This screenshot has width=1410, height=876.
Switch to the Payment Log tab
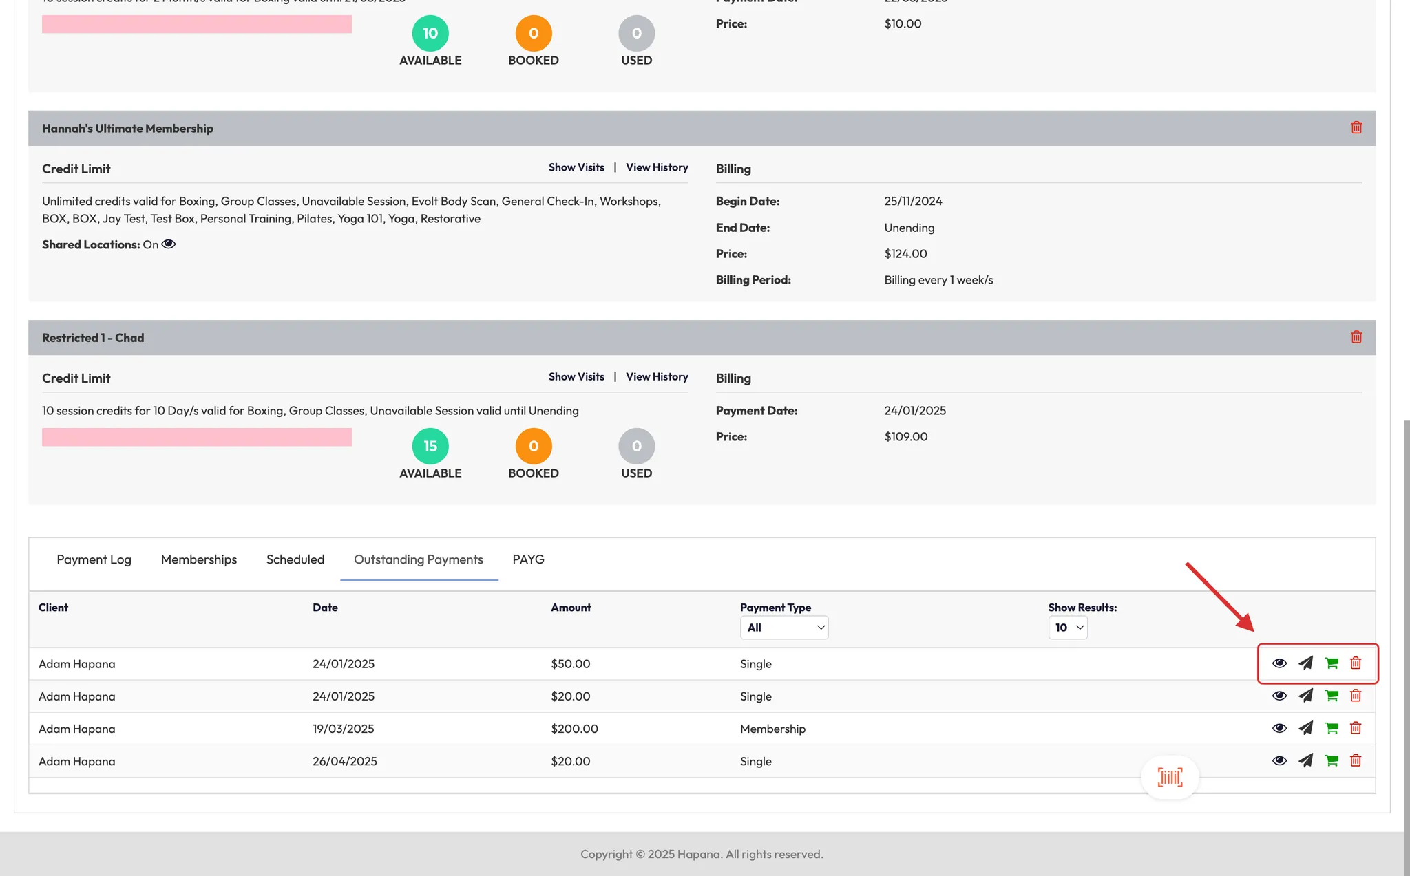(x=94, y=559)
